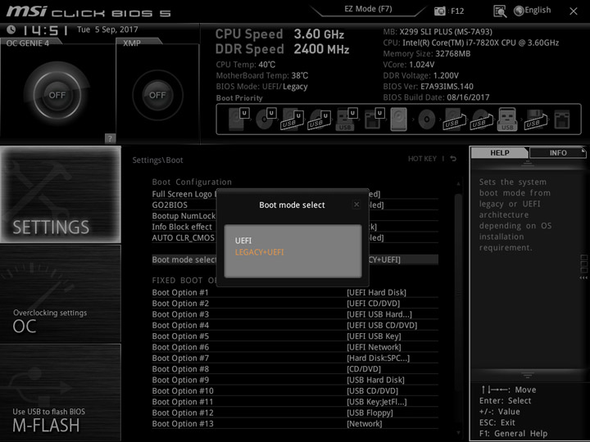Select the Bootup NumLock setting row
Viewport: 590px width, 442px height.
(x=295, y=216)
